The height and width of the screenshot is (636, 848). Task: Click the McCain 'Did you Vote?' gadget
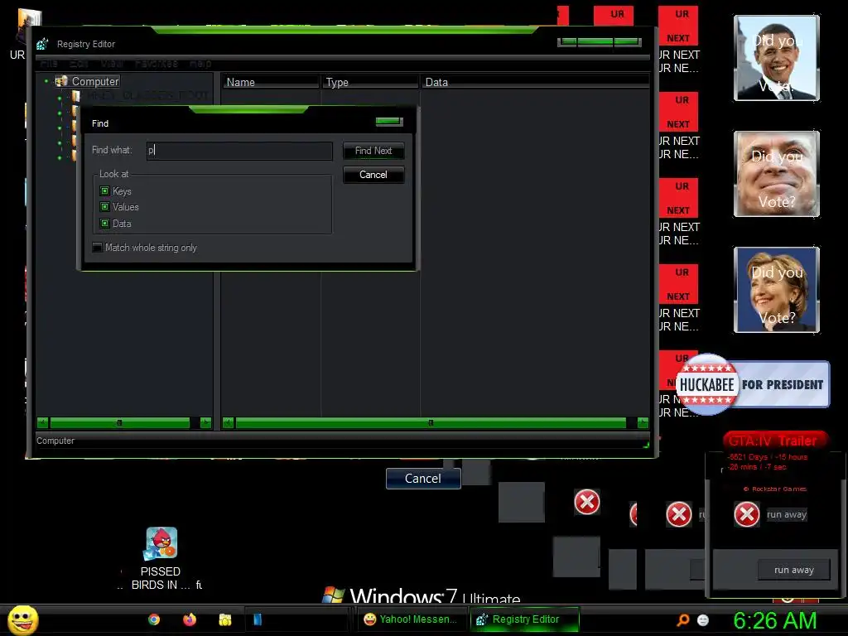coord(777,174)
